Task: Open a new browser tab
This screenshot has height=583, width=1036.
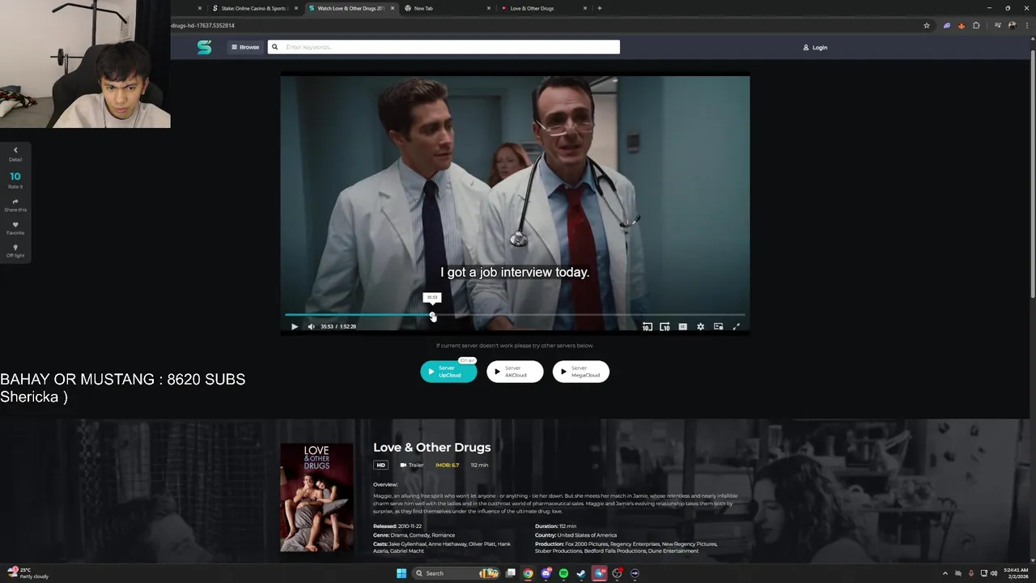Action: pos(599,8)
